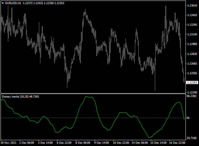Select the EURUSD,H1 symbol title

13,3
